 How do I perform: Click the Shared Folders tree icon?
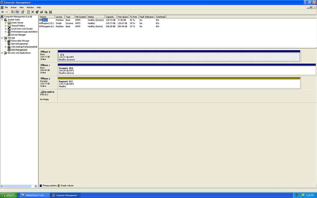click(x=9, y=26)
